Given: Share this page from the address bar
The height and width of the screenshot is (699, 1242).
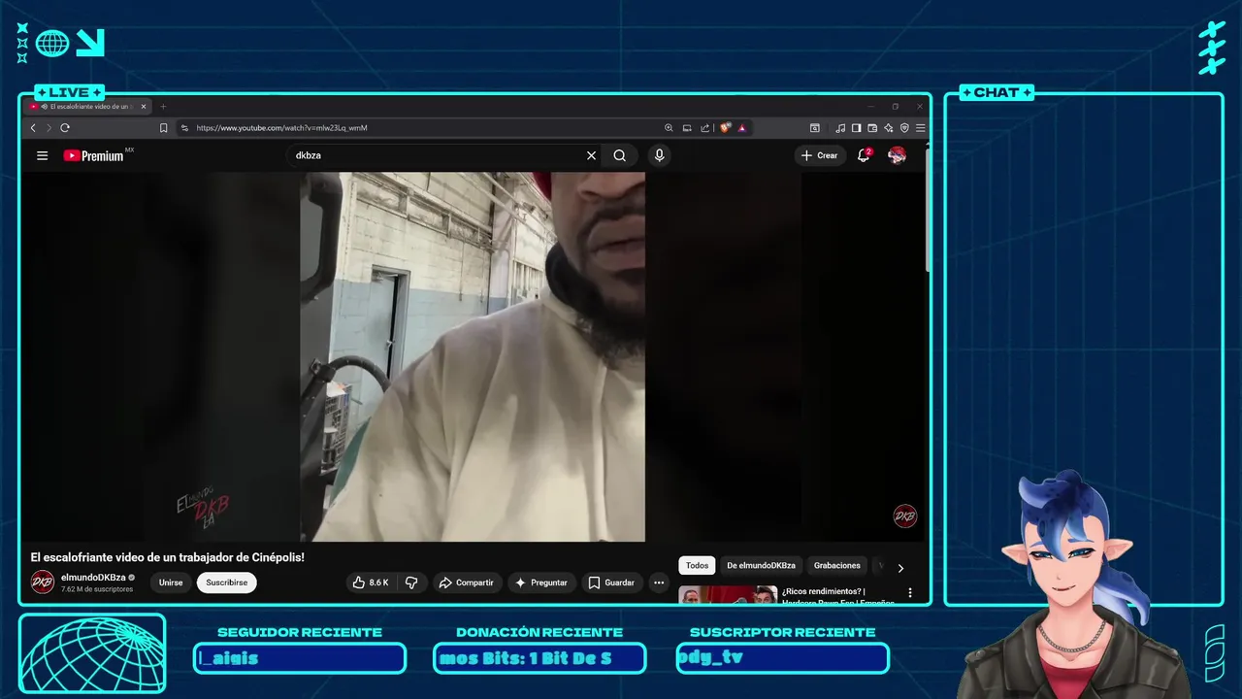Looking at the screenshot, I should point(705,128).
